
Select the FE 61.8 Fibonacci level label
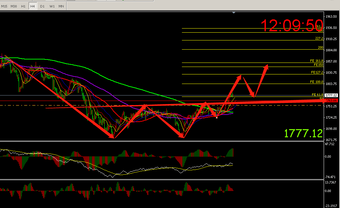coord(318,95)
